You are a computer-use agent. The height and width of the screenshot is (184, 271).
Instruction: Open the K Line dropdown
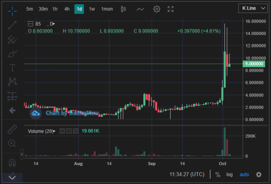[x=253, y=8]
